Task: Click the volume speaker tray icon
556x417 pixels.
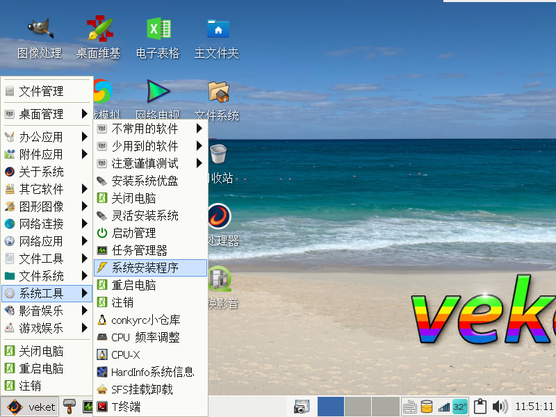Action: (x=500, y=407)
